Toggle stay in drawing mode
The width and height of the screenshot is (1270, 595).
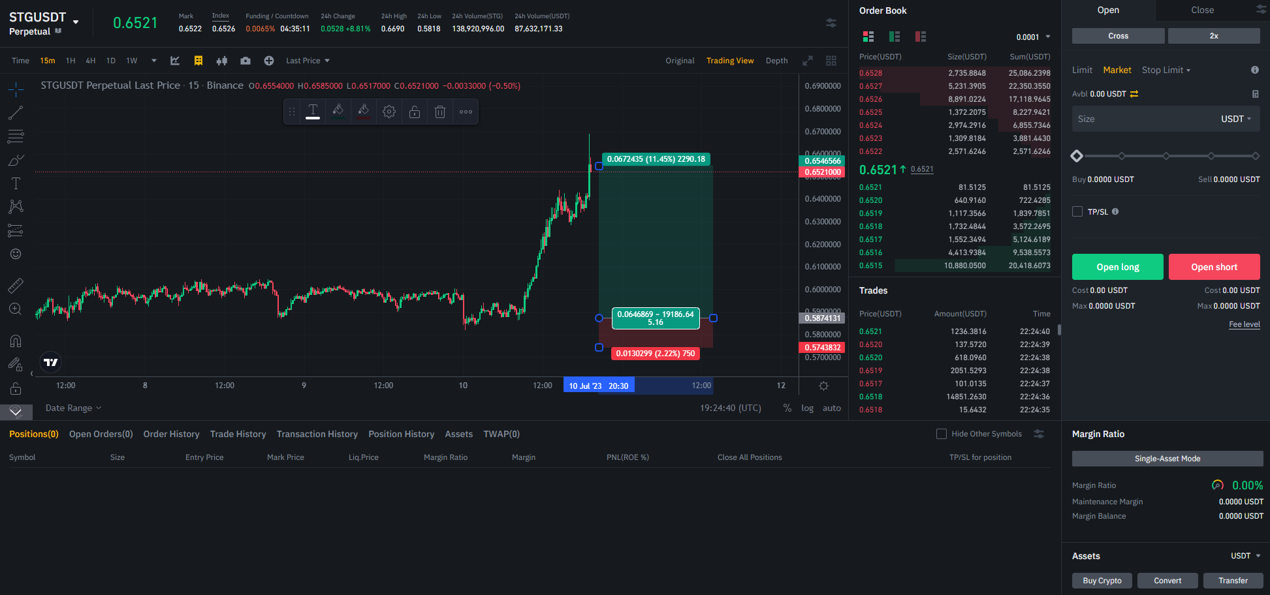(x=16, y=364)
